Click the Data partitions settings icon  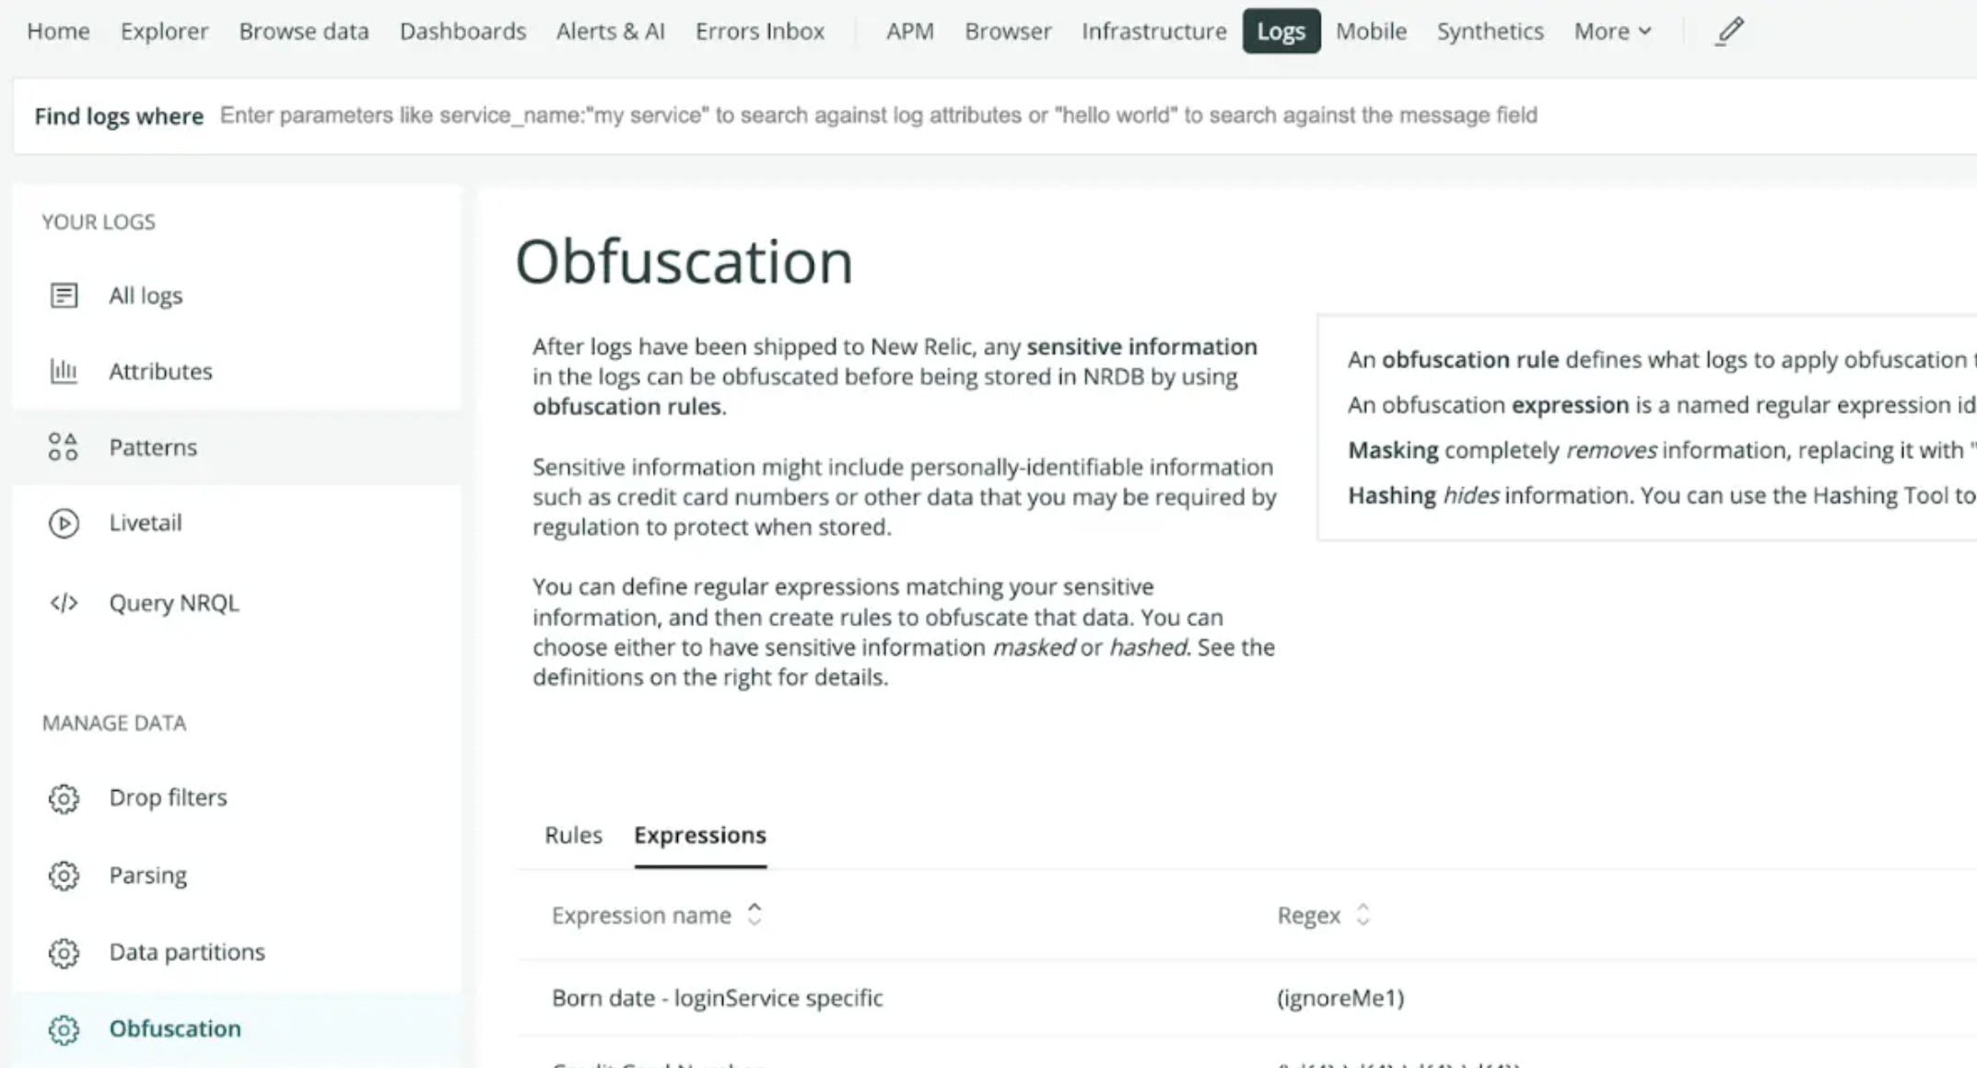(x=64, y=952)
